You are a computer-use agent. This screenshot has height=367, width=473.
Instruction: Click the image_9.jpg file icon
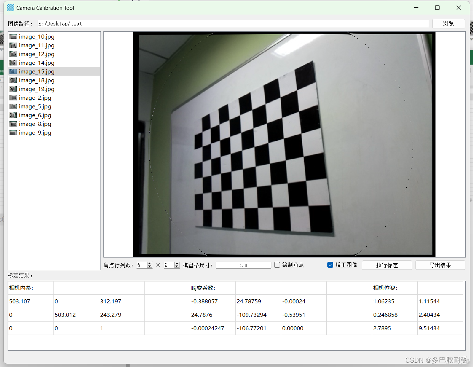click(13, 132)
